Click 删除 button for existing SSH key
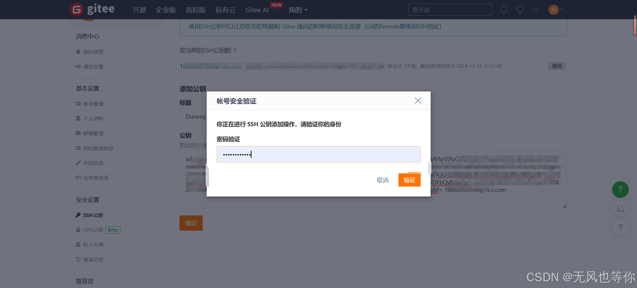 click(557, 66)
